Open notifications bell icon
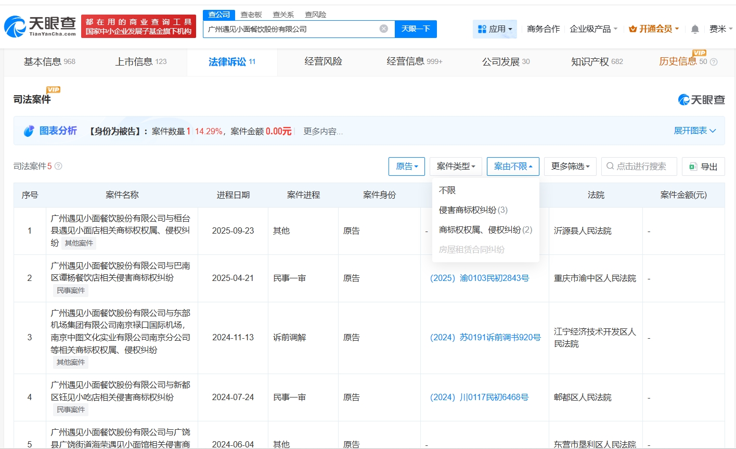The width and height of the screenshot is (736, 449). pyautogui.click(x=695, y=29)
